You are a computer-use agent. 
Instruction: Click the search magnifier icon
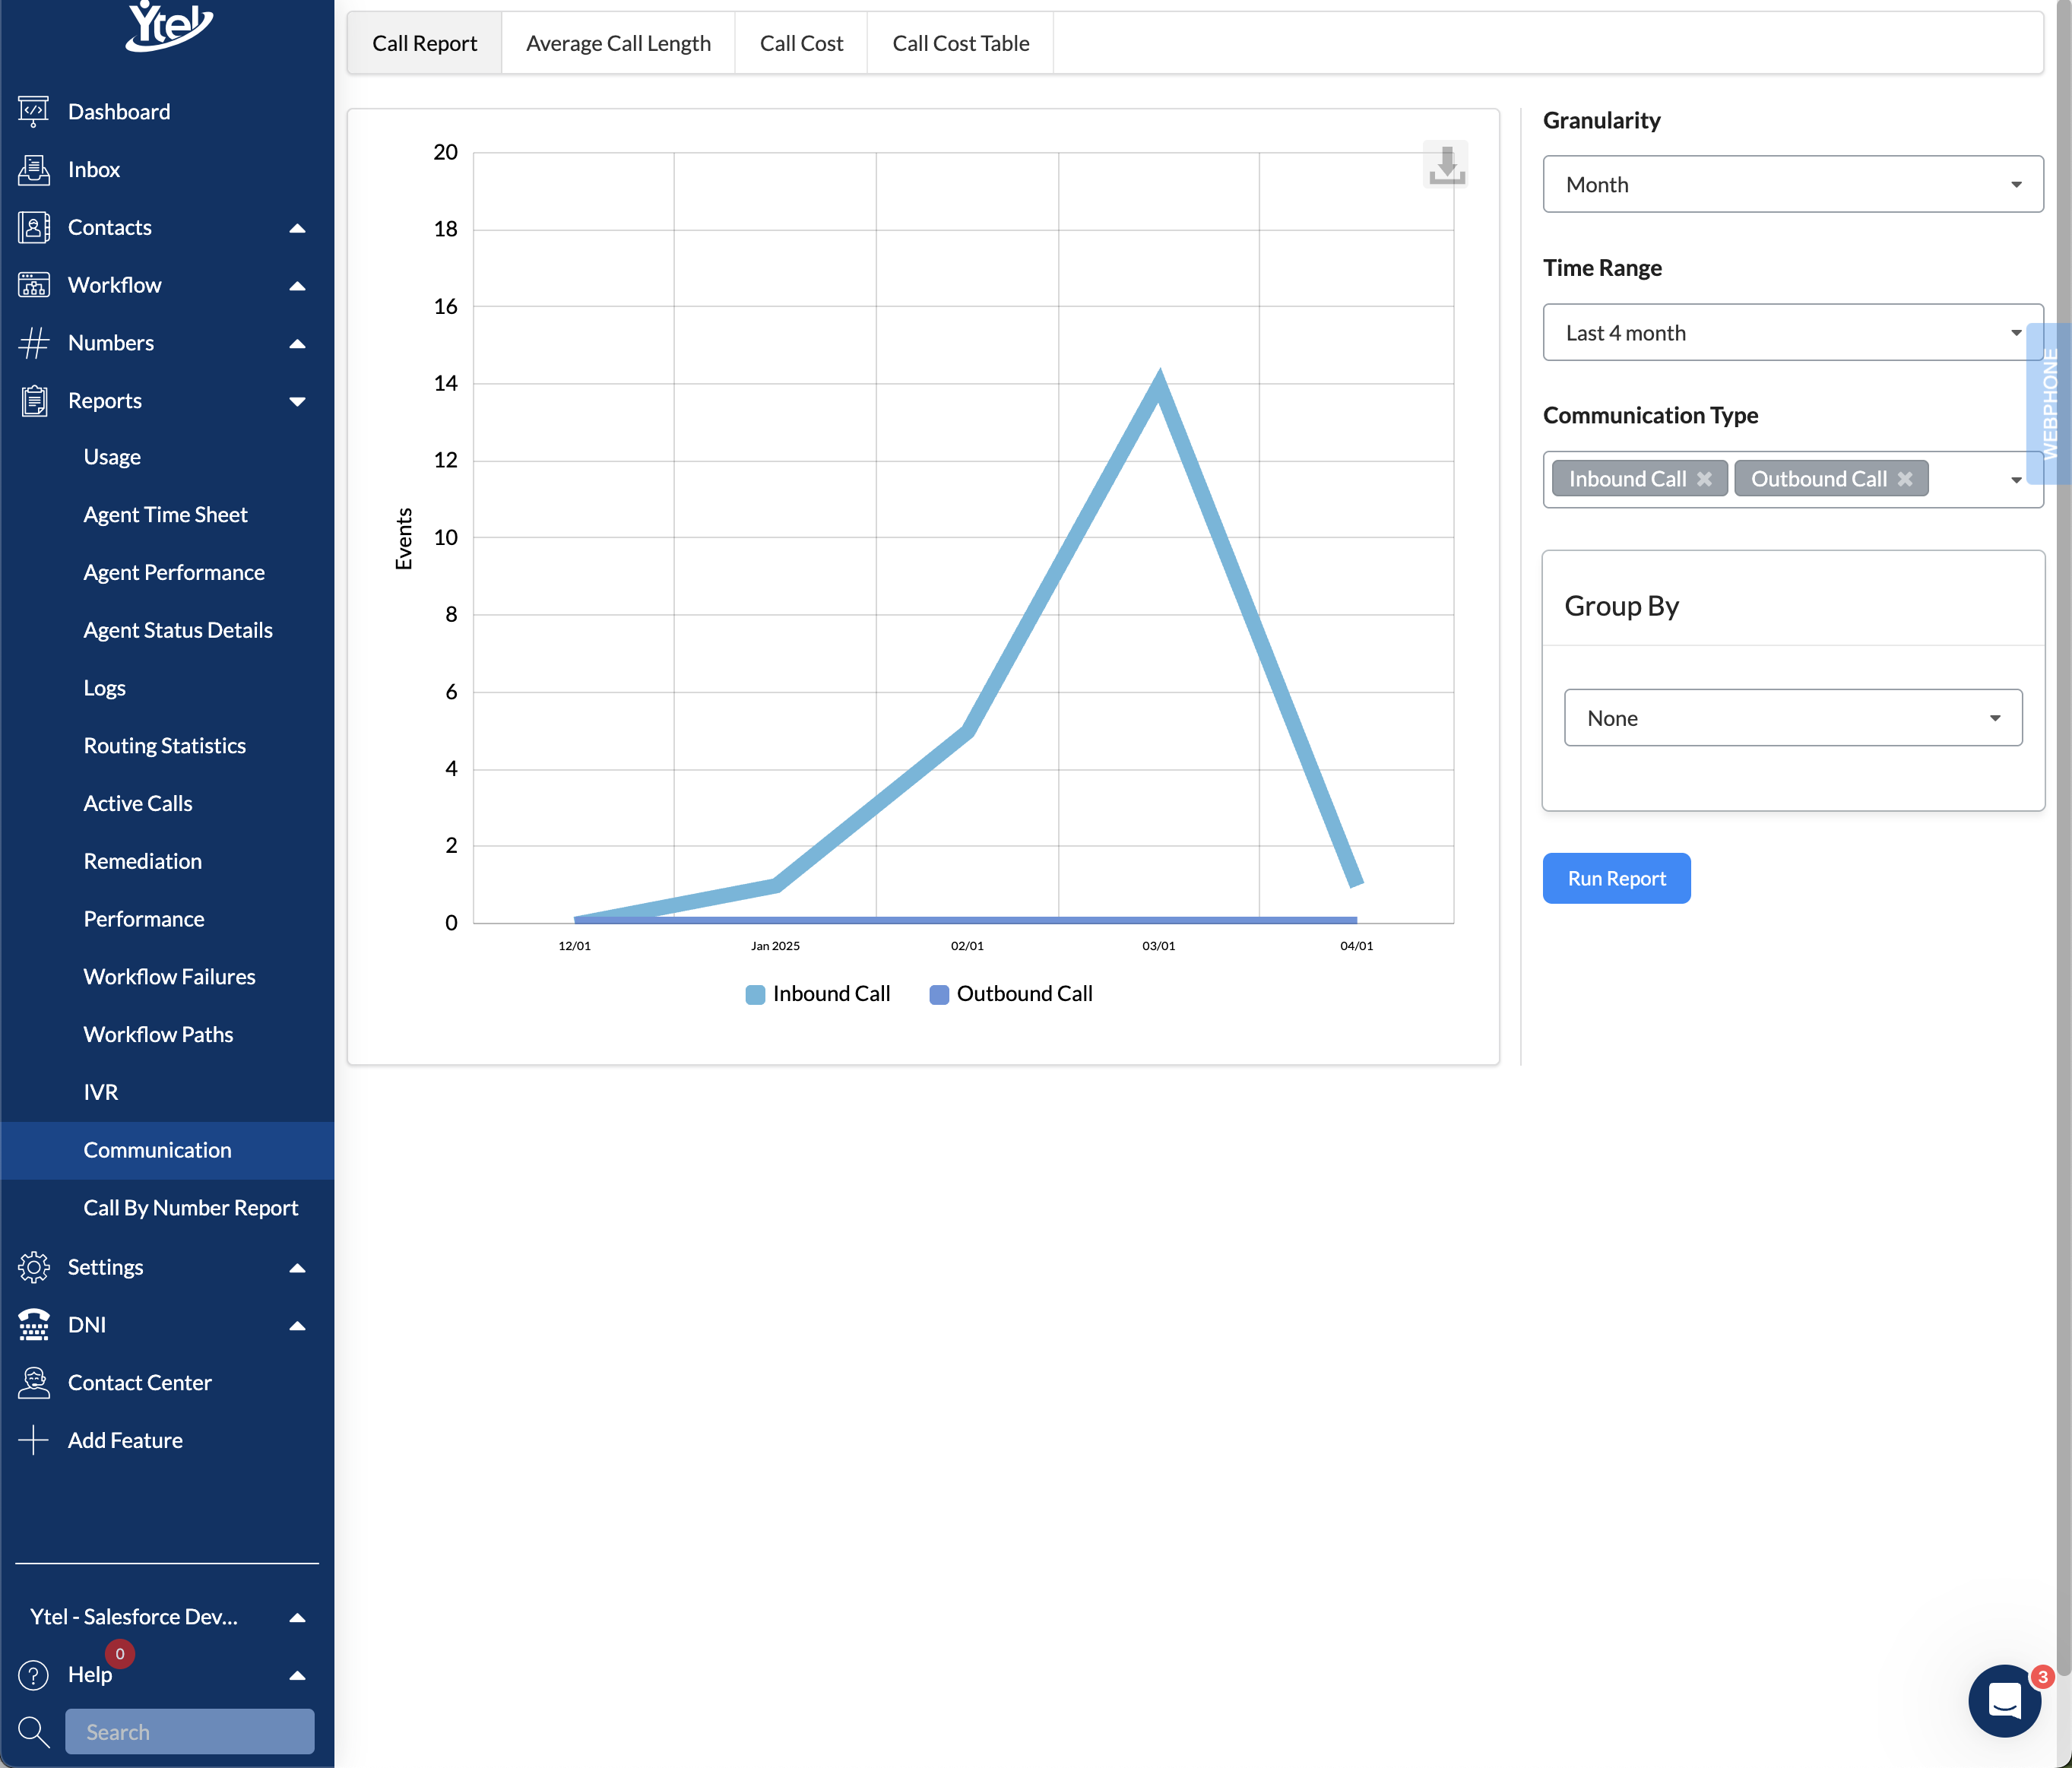coord(33,1731)
